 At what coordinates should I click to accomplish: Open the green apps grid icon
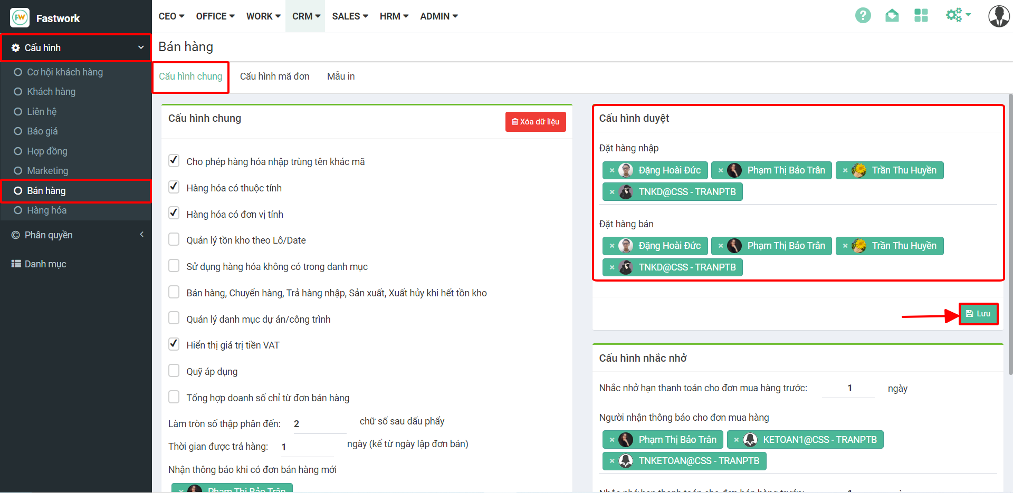(x=921, y=16)
